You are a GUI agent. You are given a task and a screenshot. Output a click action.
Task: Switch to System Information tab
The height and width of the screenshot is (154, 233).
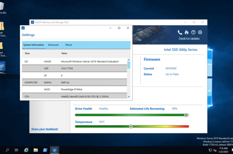[33, 45]
